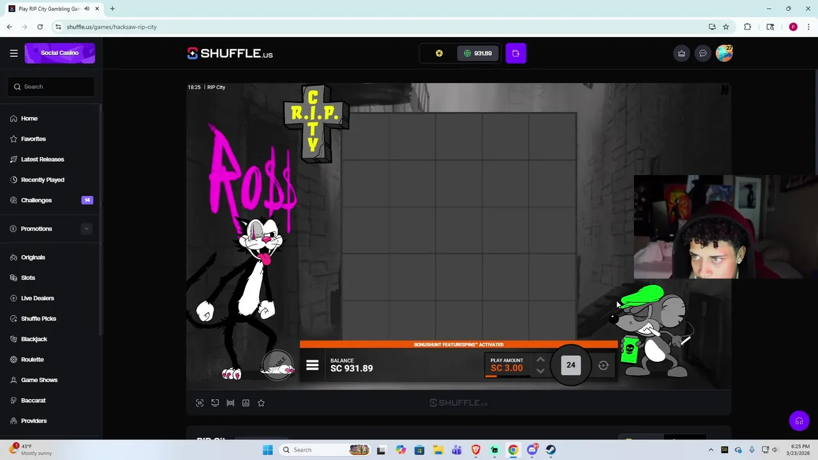The width and height of the screenshot is (818, 460).
Task: Toggle the Social Casino mode button
Action: click(59, 53)
